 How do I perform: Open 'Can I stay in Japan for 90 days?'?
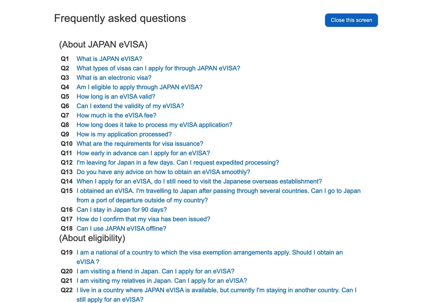point(122,210)
